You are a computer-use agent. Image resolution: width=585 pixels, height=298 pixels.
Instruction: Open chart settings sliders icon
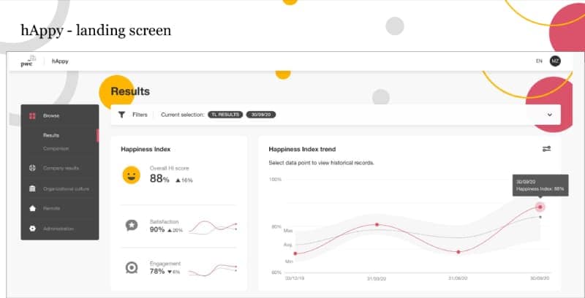click(546, 149)
